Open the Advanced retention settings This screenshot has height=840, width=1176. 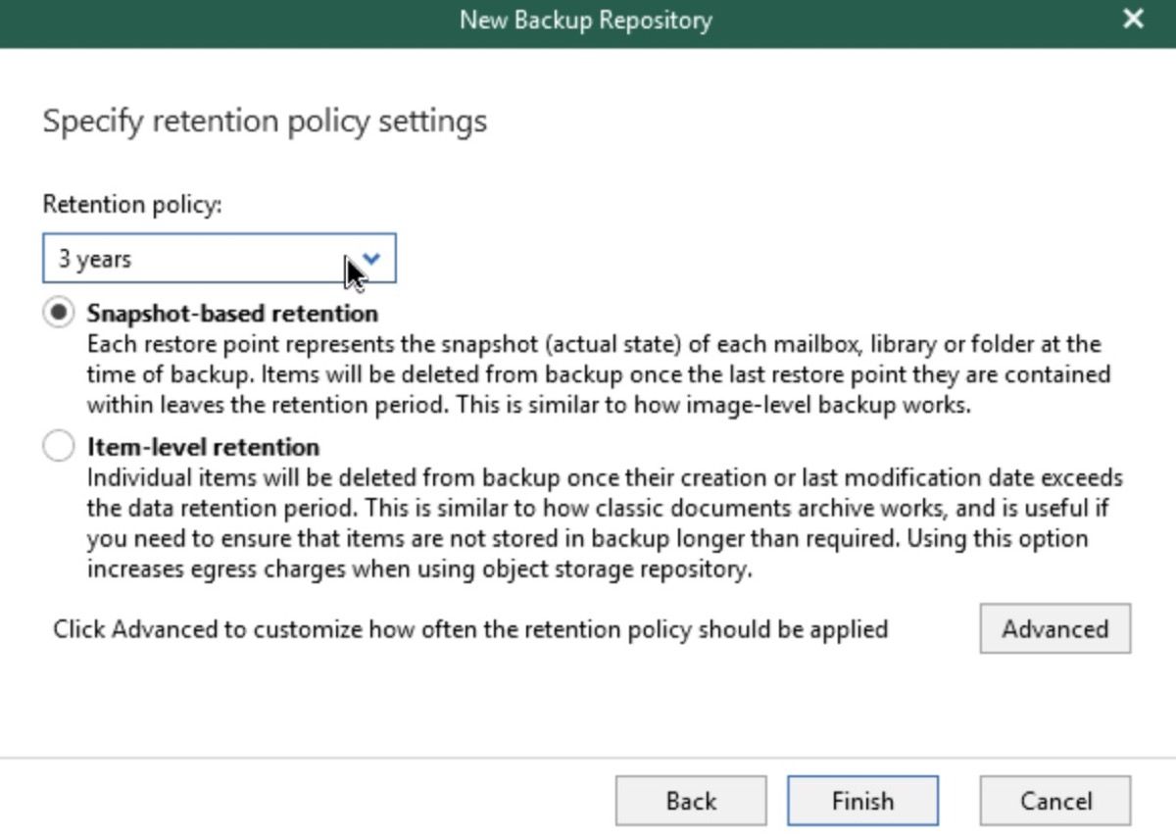[1055, 628]
